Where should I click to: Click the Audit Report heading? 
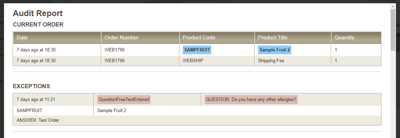click(x=38, y=13)
